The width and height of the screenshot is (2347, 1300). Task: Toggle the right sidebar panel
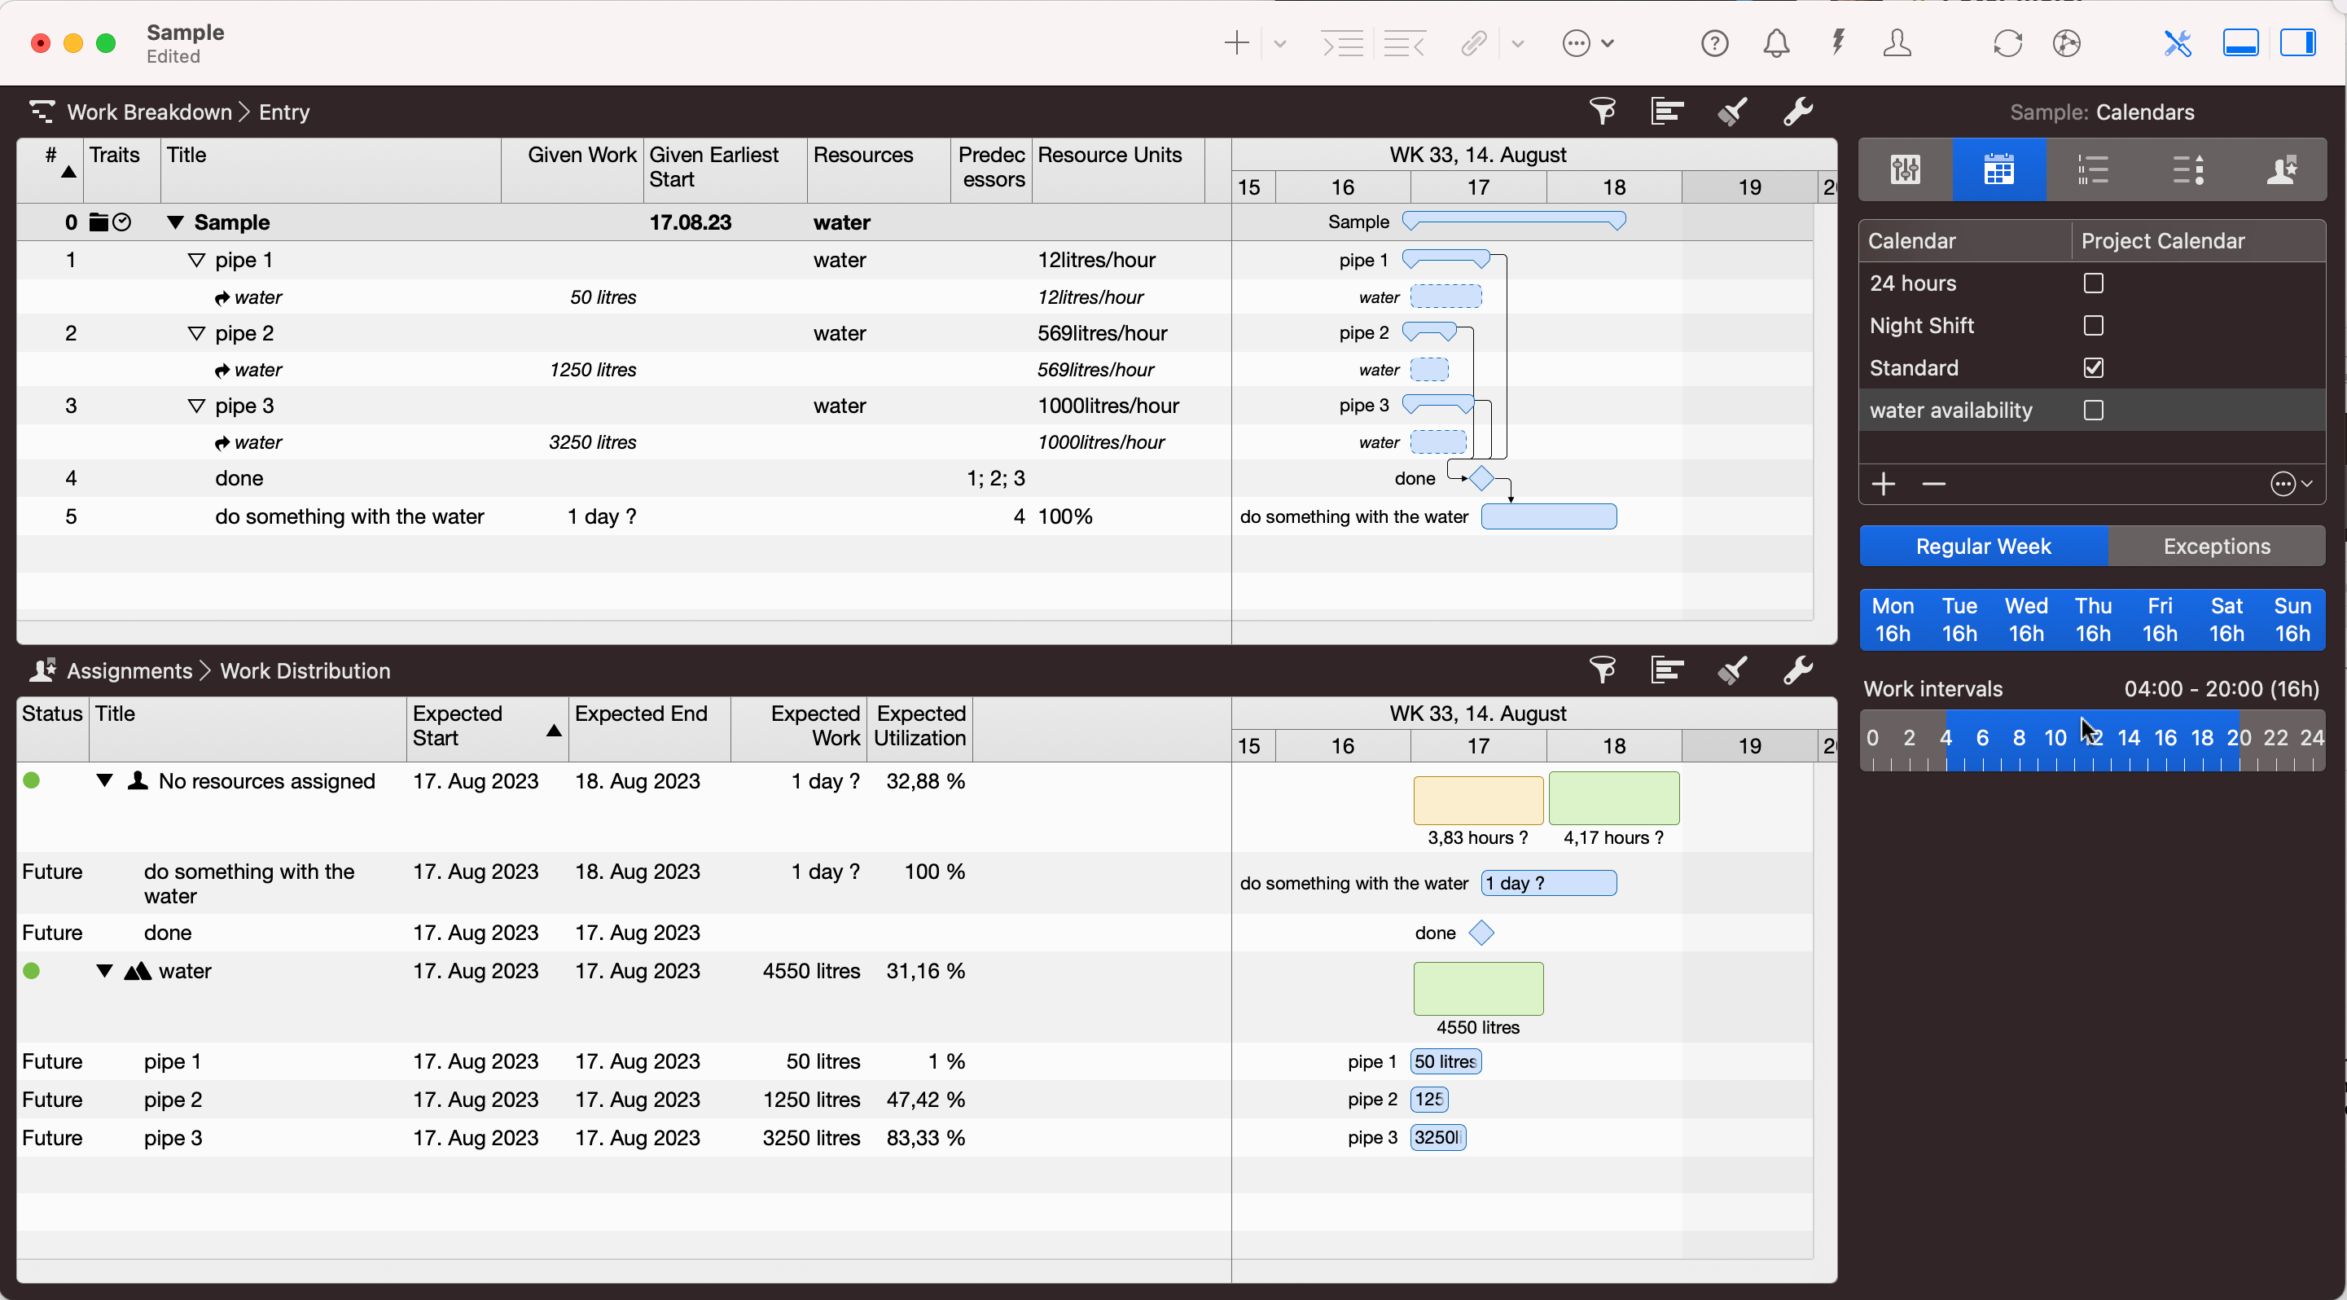2297,43
